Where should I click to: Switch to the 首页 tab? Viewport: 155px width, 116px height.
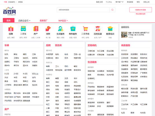[9, 20]
